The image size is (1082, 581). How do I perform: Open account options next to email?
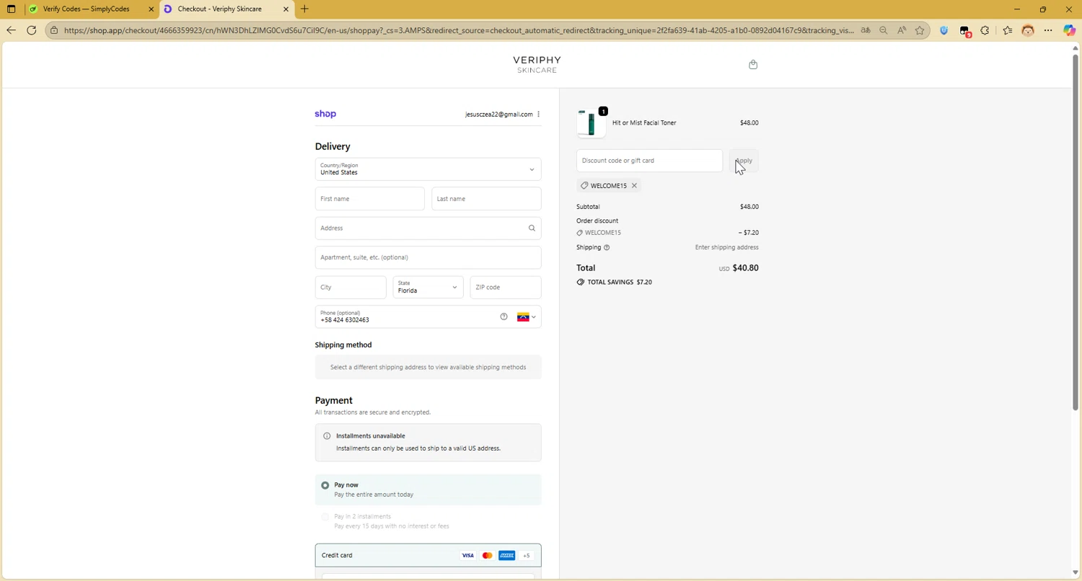point(538,114)
